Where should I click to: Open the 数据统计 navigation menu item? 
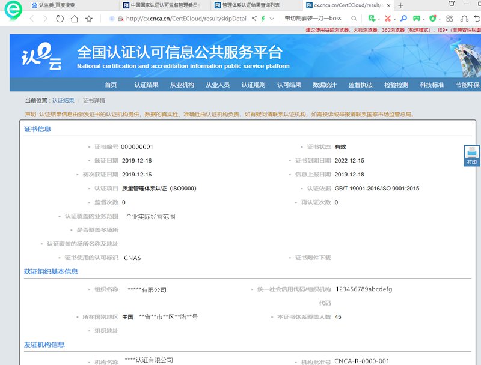pyautogui.click(x=325, y=85)
